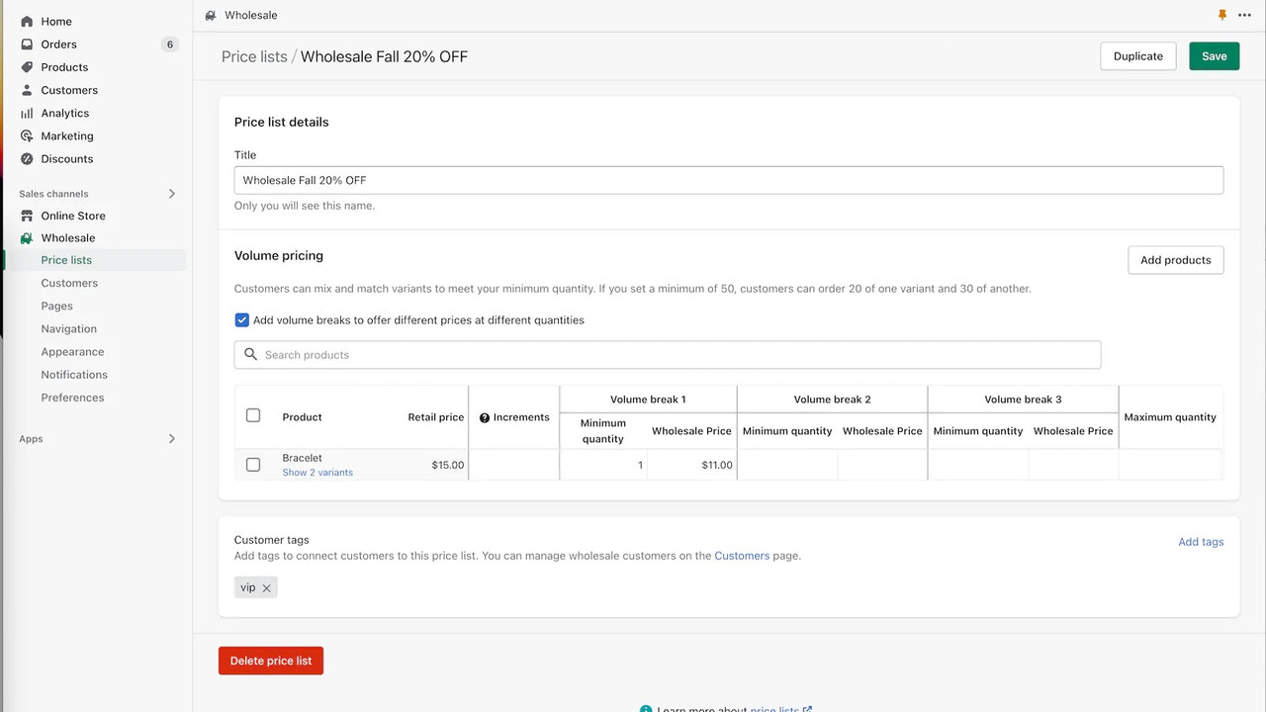This screenshot has width=1266, height=712.
Task: Uncheck Add volume breaks checkbox
Action: coord(241,320)
